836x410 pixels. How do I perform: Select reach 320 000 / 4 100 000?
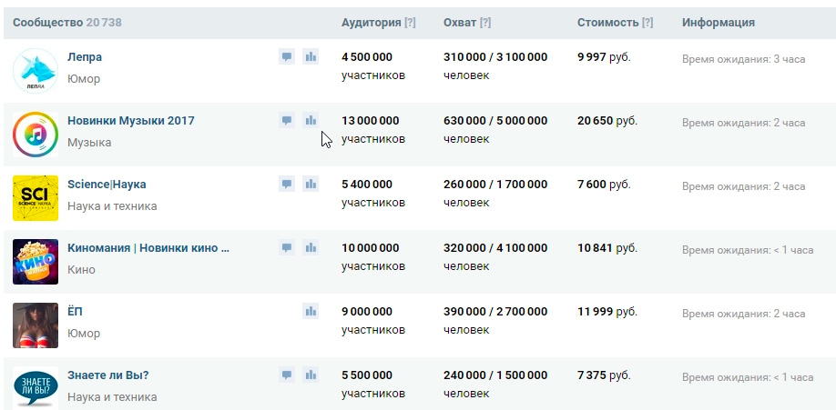click(x=495, y=247)
